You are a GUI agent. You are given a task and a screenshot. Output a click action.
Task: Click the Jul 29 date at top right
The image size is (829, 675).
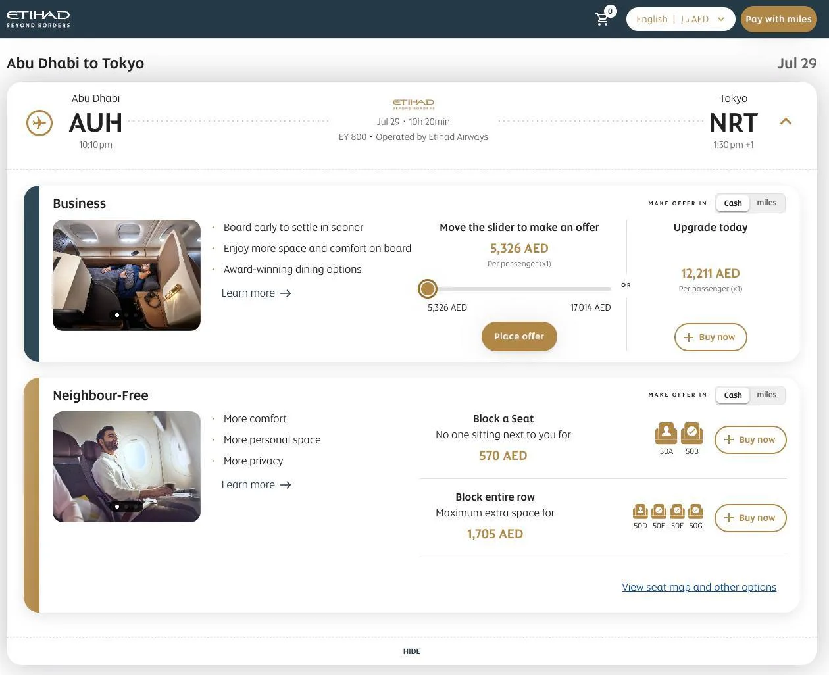[797, 63]
